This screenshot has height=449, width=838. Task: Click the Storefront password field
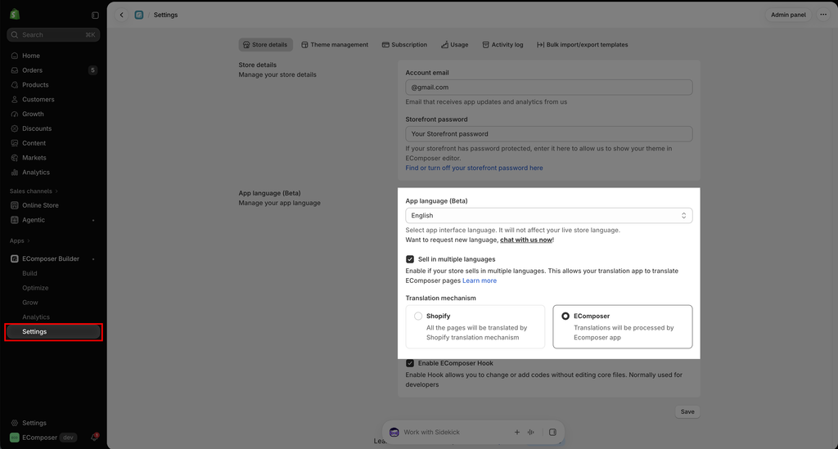pyautogui.click(x=549, y=134)
